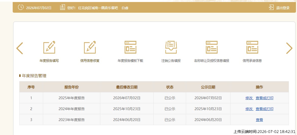297x135 pixels.
Task: Open the 信用承诺信息 icon
Action: [252, 47]
